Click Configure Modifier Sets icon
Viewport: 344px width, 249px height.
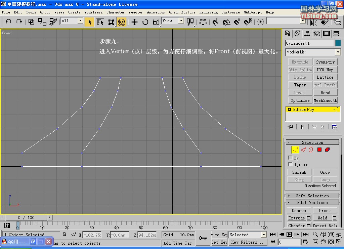(335, 127)
